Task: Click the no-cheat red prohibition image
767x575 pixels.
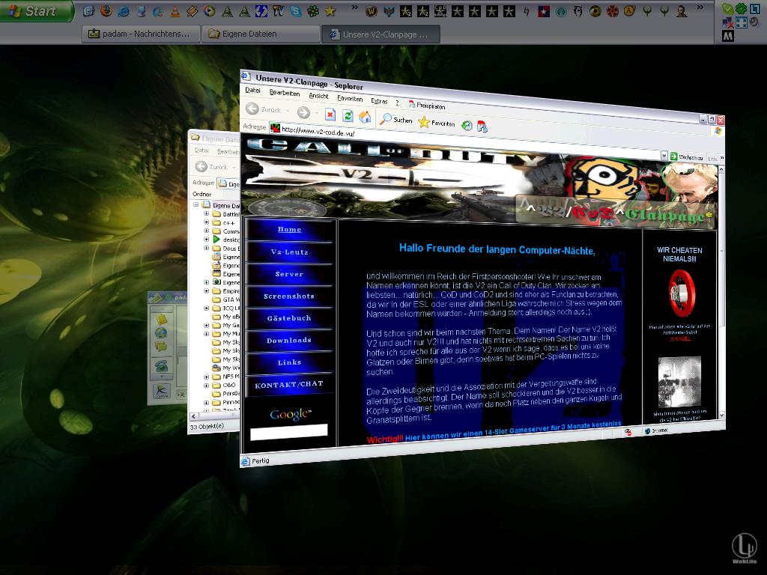Action: coord(682,293)
